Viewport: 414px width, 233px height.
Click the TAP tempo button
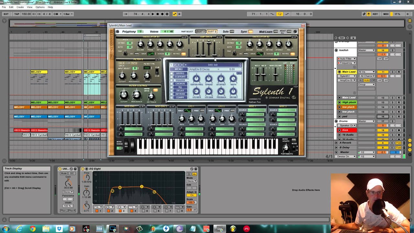pyautogui.click(x=17, y=14)
